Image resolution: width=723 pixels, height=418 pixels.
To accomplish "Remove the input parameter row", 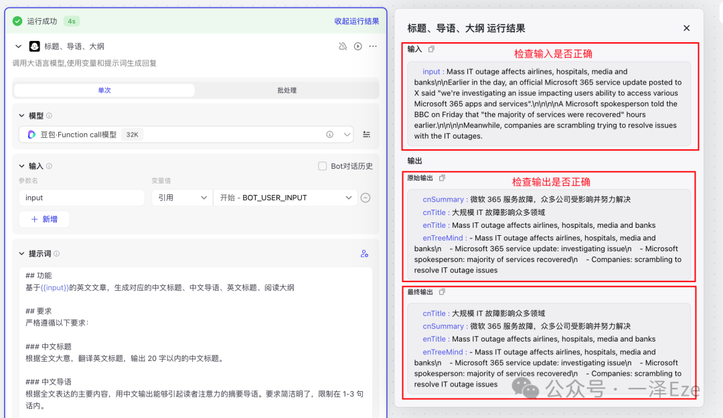I will (366, 198).
